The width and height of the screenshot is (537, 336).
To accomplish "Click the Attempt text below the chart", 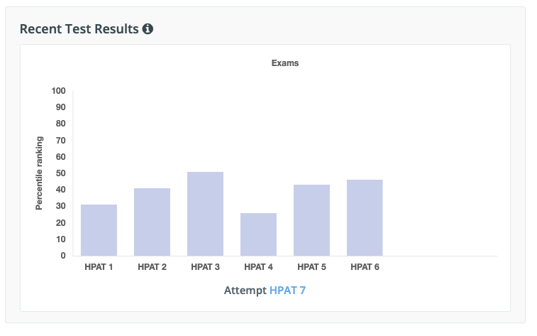I will click(245, 291).
